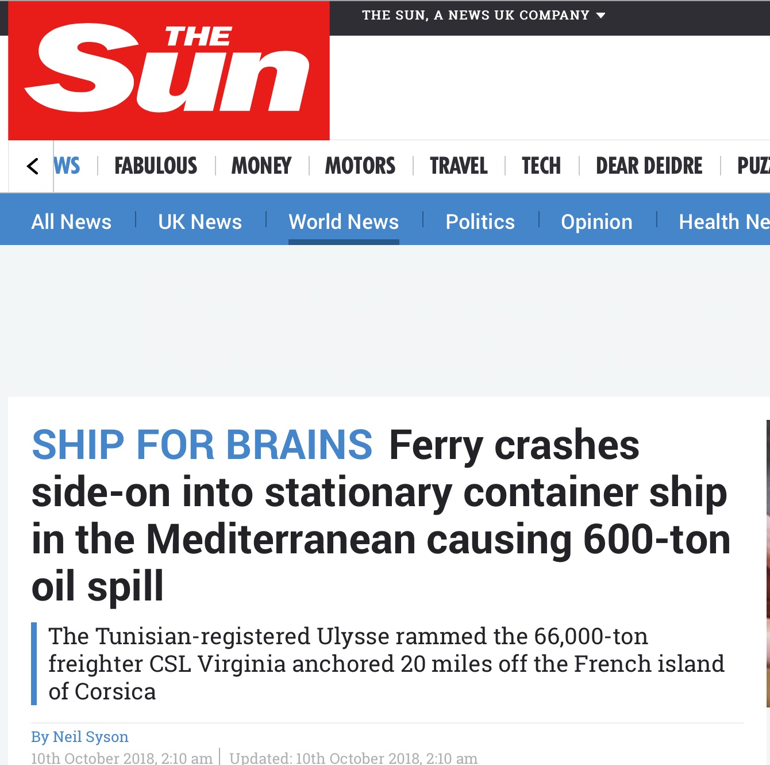Go to the Money section
Image resolution: width=770 pixels, height=765 pixels.
tap(261, 166)
